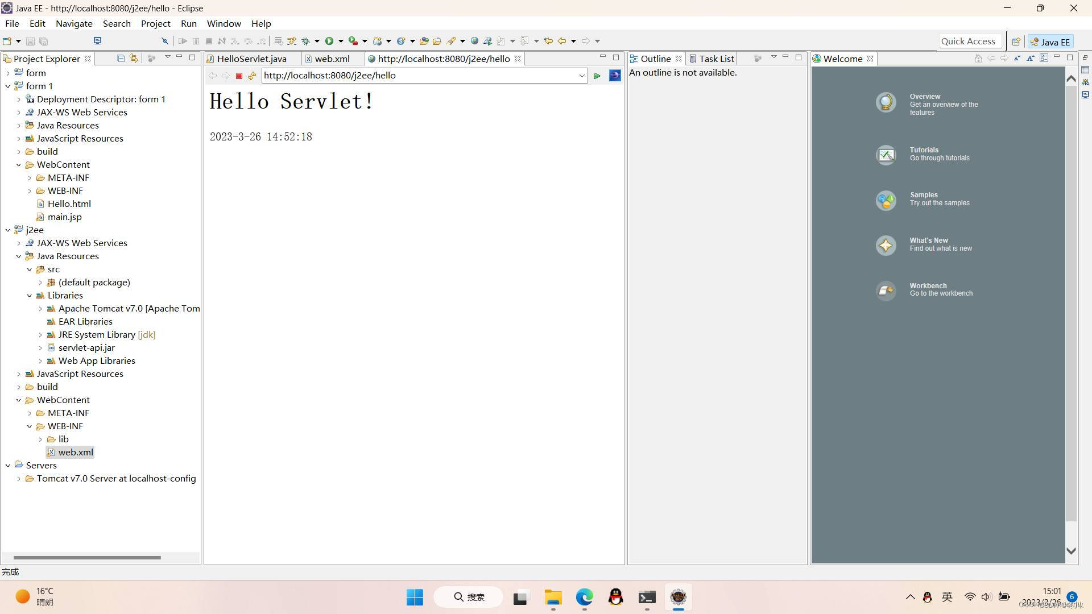Click the Run (green play) toolbar button
1092x614 pixels.
coord(329,41)
